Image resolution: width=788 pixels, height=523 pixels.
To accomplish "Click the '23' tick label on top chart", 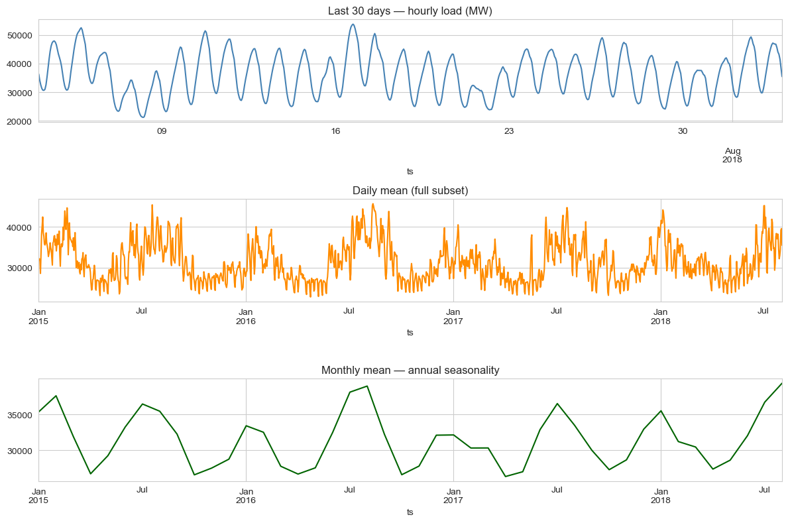I will 508,132.
